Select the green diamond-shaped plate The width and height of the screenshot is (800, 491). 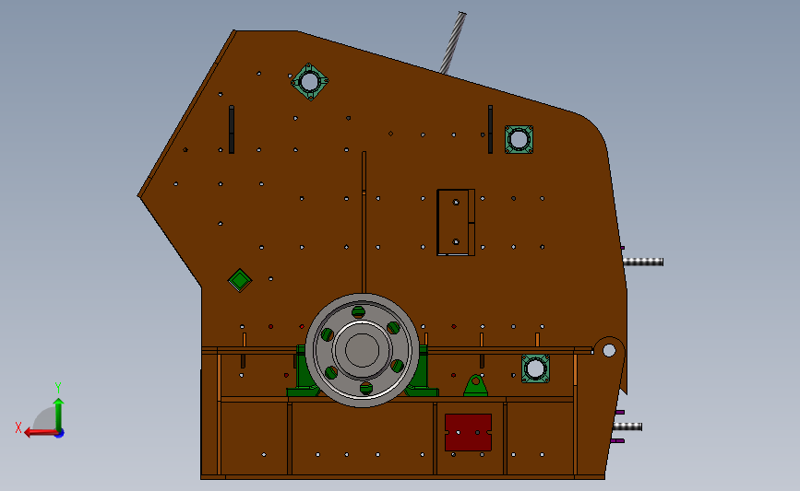[x=240, y=280]
